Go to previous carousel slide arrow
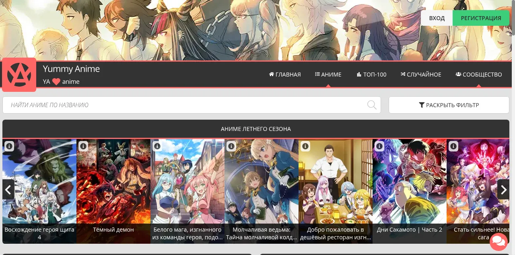The width and height of the screenshot is (515, 255). click(x=8, y=189)
